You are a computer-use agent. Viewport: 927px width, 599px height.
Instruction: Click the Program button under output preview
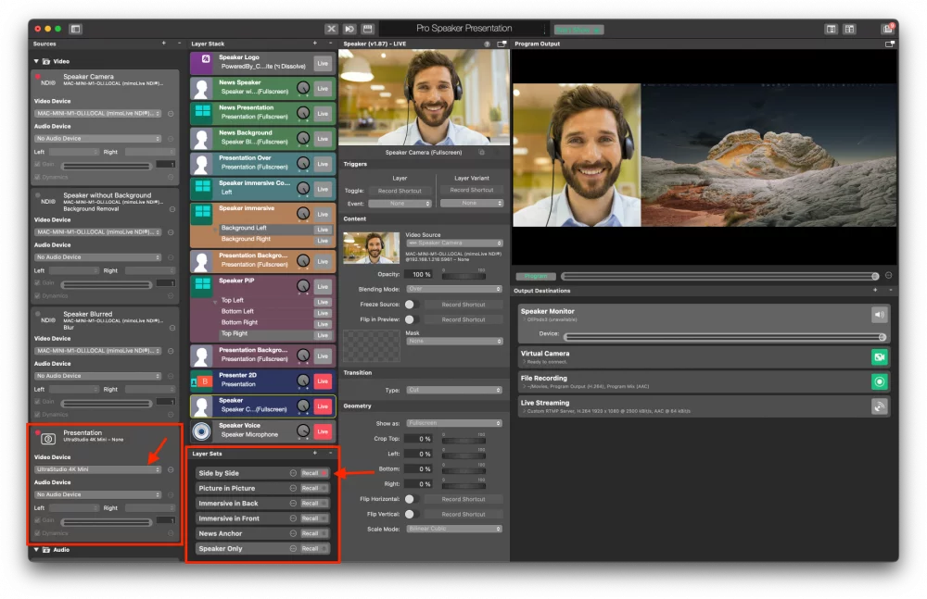click(536, 277)
